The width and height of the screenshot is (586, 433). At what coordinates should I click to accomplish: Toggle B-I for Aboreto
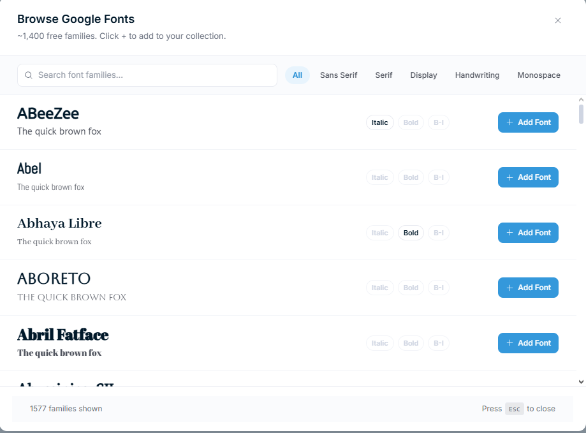(439, 288)
